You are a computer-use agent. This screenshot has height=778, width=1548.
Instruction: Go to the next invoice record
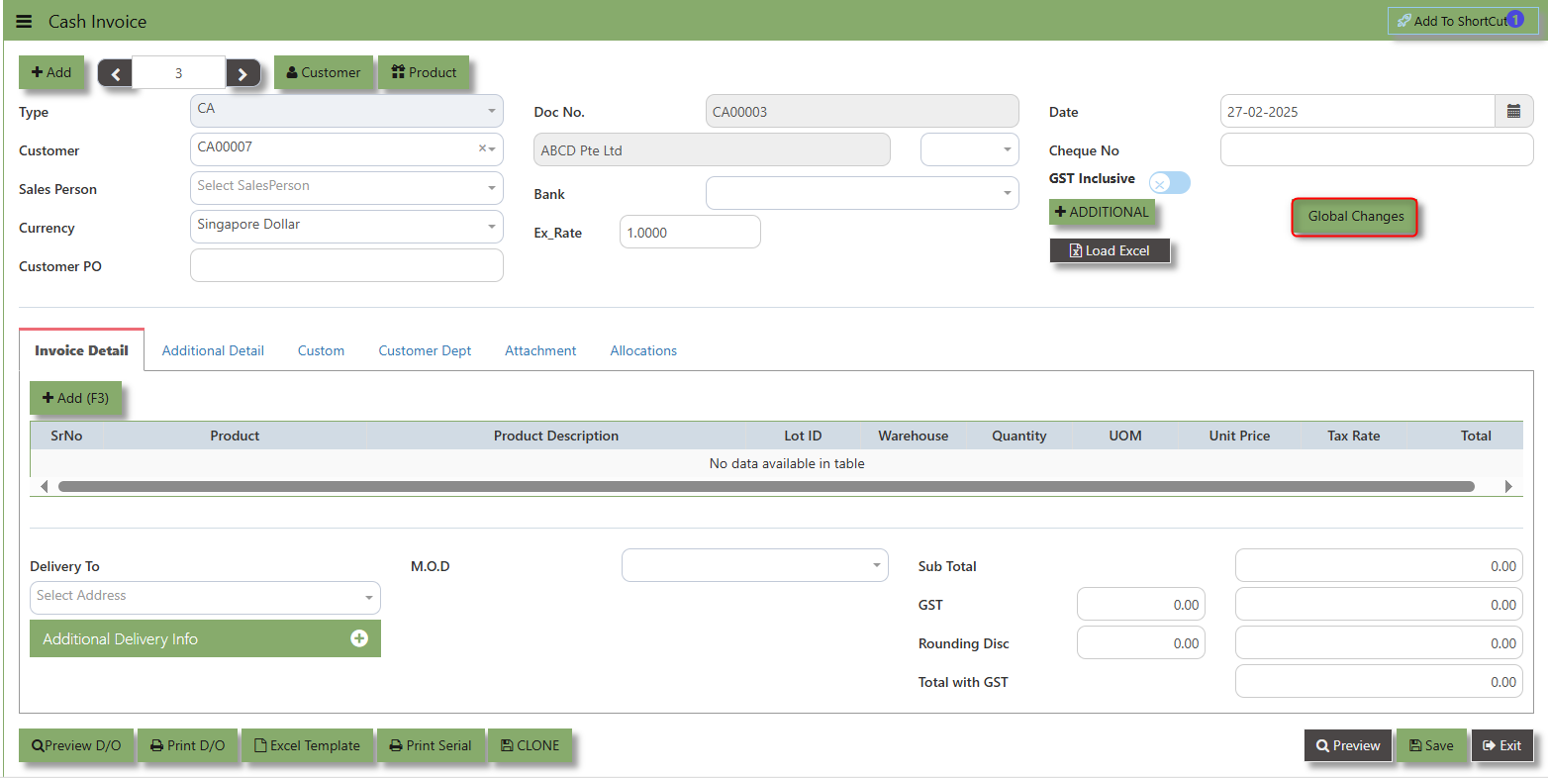[x=243, y=73]
